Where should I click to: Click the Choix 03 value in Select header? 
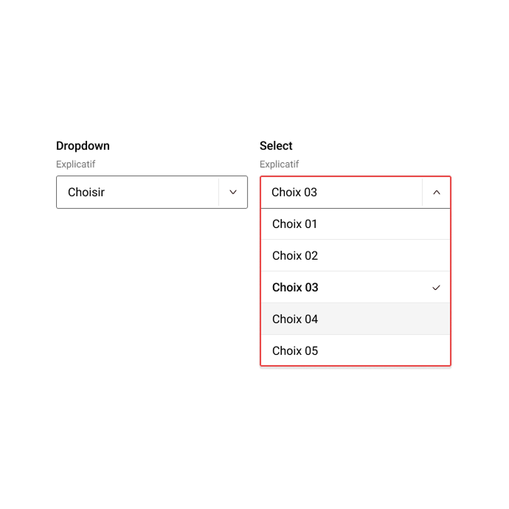pos(294,193)
